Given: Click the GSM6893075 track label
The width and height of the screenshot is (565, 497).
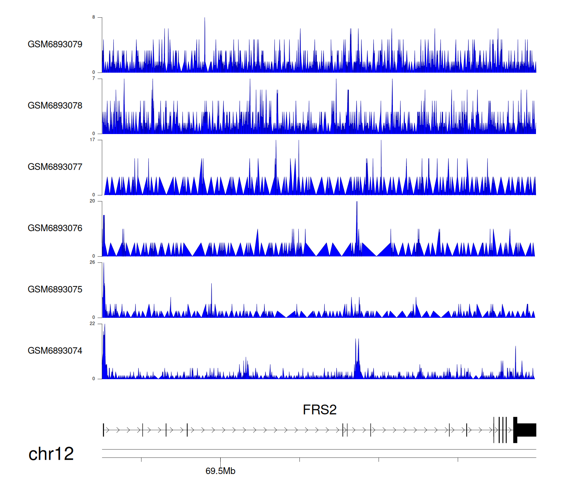Looking at the screenshot, I should point(55,290).
